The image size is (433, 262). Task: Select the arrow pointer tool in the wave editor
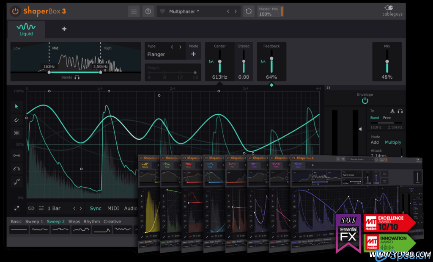coord(16,107)
